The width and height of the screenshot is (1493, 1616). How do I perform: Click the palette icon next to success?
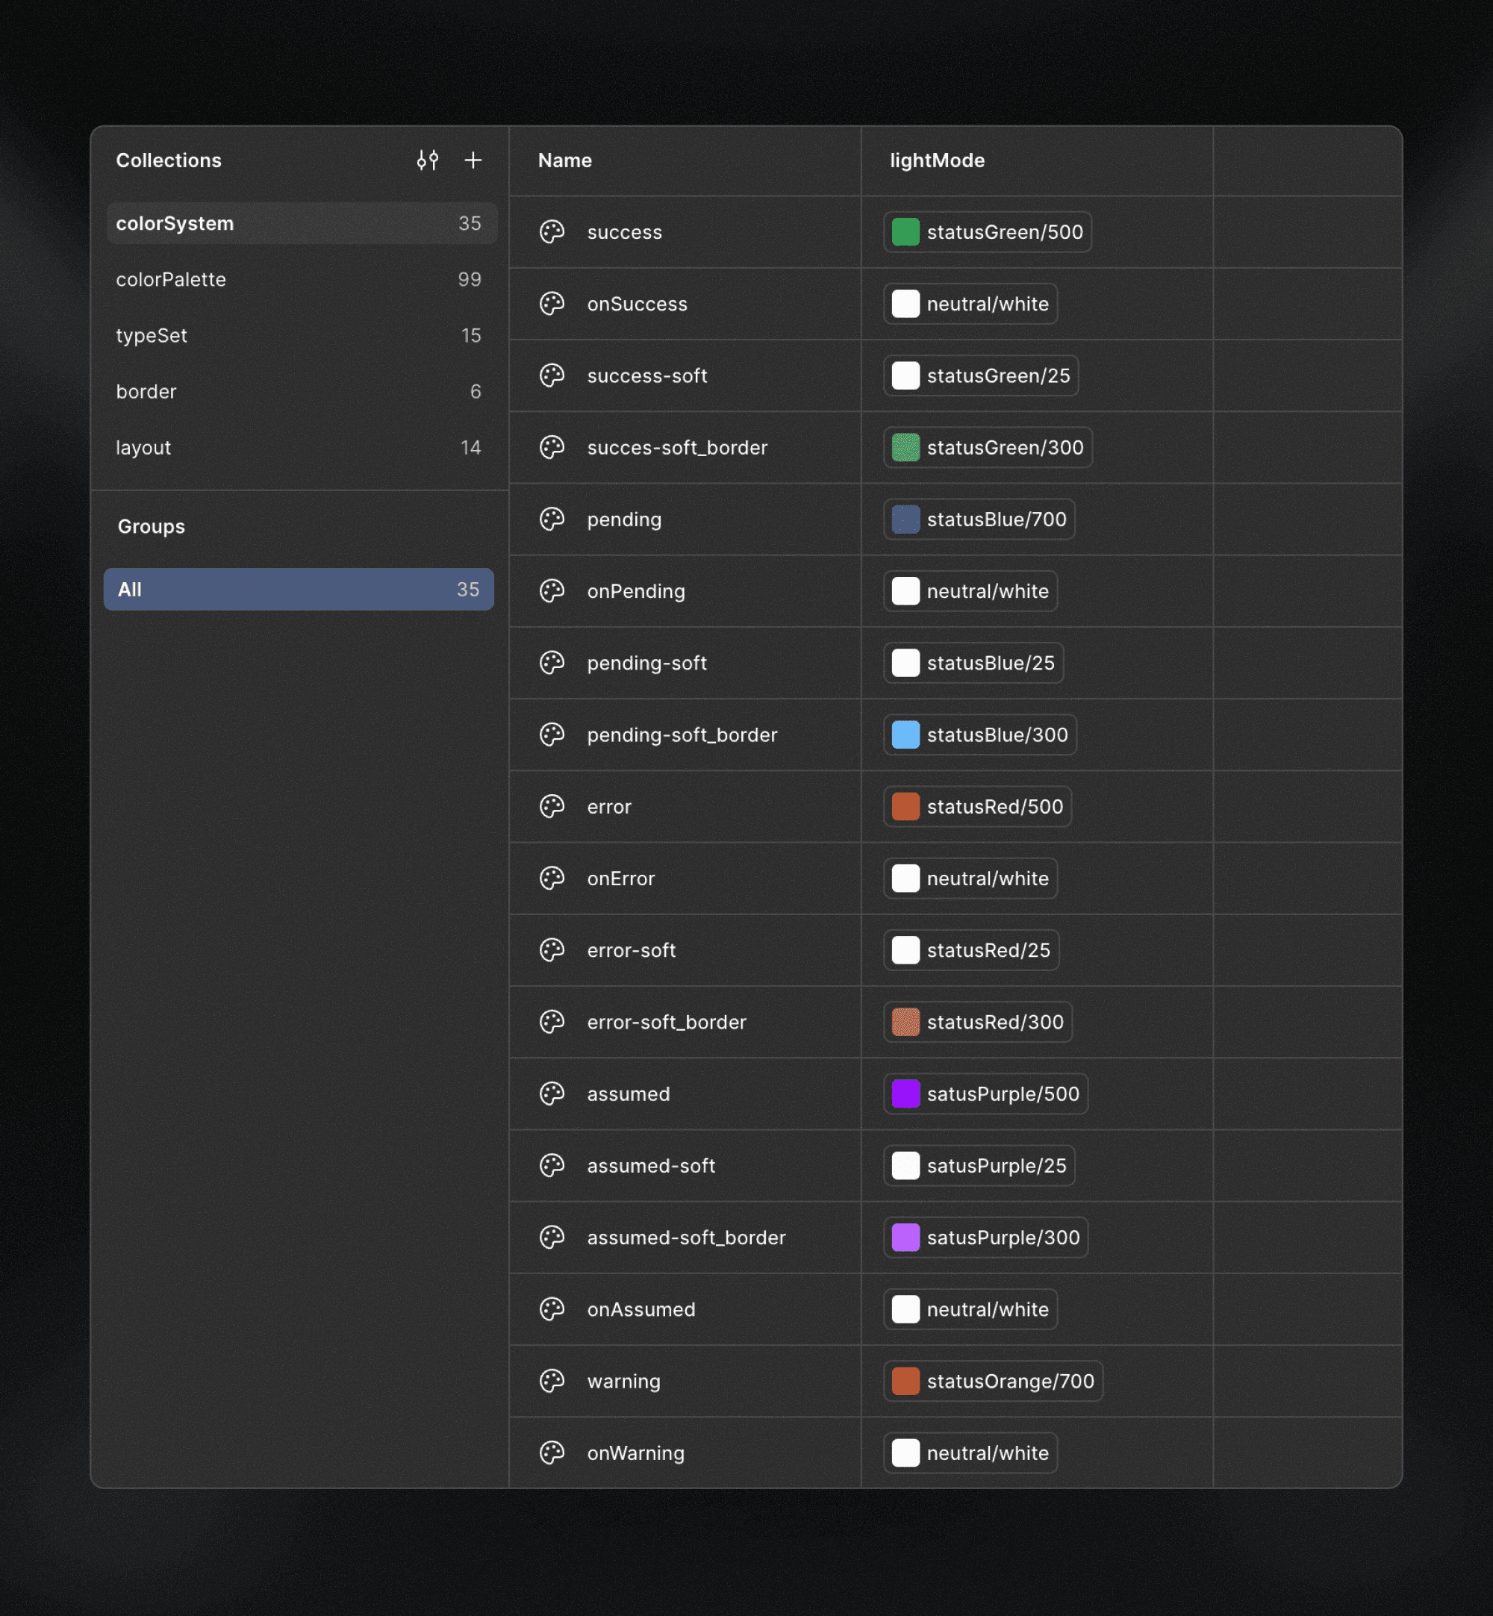552,232
